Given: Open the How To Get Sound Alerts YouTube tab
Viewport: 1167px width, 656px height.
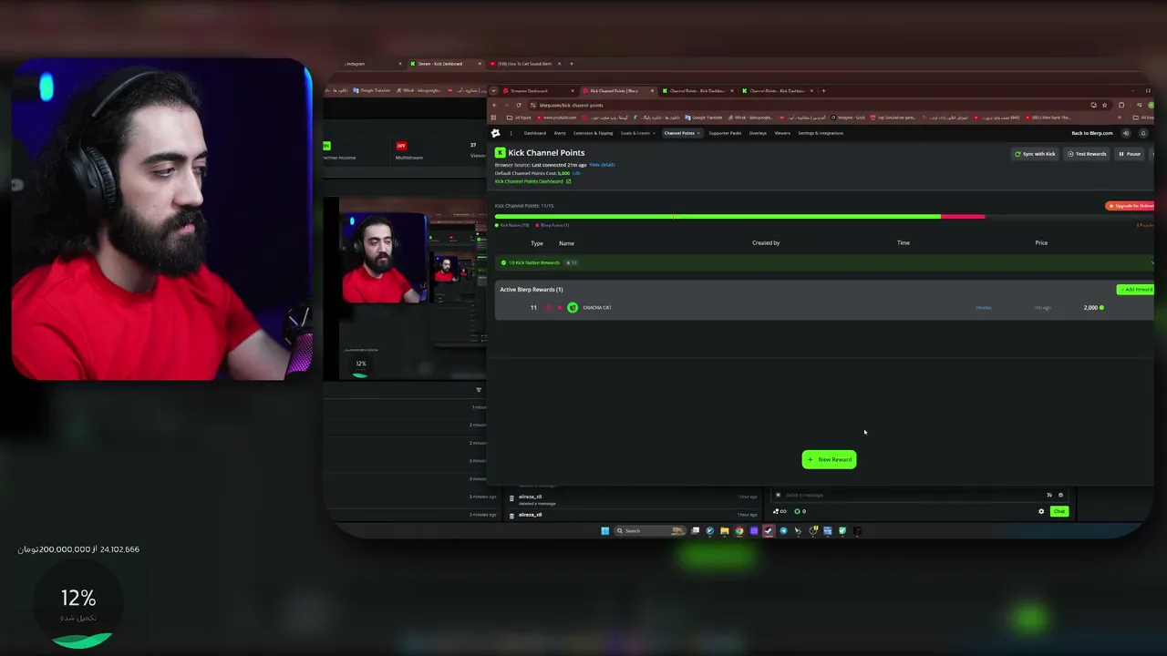Looking at the screenshot, I should click(x=525, y=64).
